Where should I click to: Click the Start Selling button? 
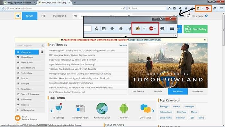(195, 29)
